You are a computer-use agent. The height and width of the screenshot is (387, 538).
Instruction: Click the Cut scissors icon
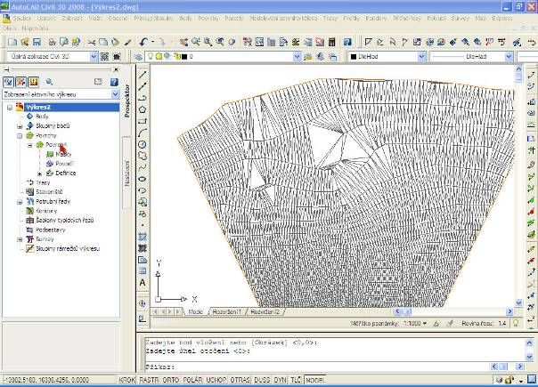tap(91, 42)
